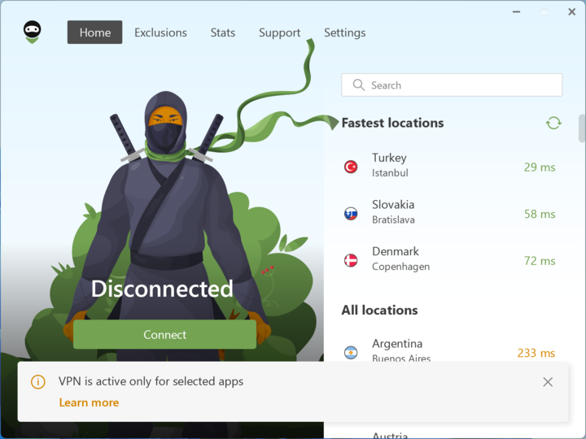
Task: Open the Stats tab
Action: (x=223, y=33)
